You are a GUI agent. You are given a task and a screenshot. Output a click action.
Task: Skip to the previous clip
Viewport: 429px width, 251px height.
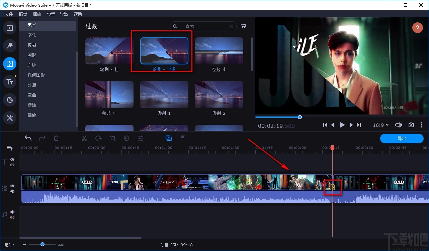point(325,125)
